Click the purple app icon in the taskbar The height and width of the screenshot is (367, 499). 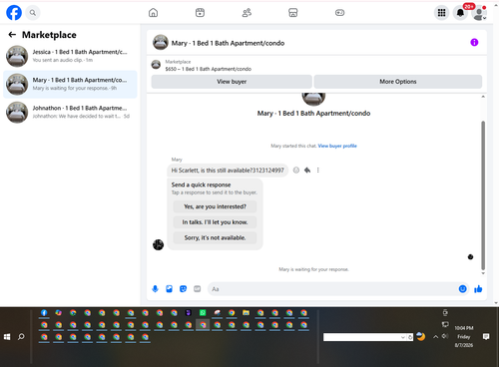189,313
